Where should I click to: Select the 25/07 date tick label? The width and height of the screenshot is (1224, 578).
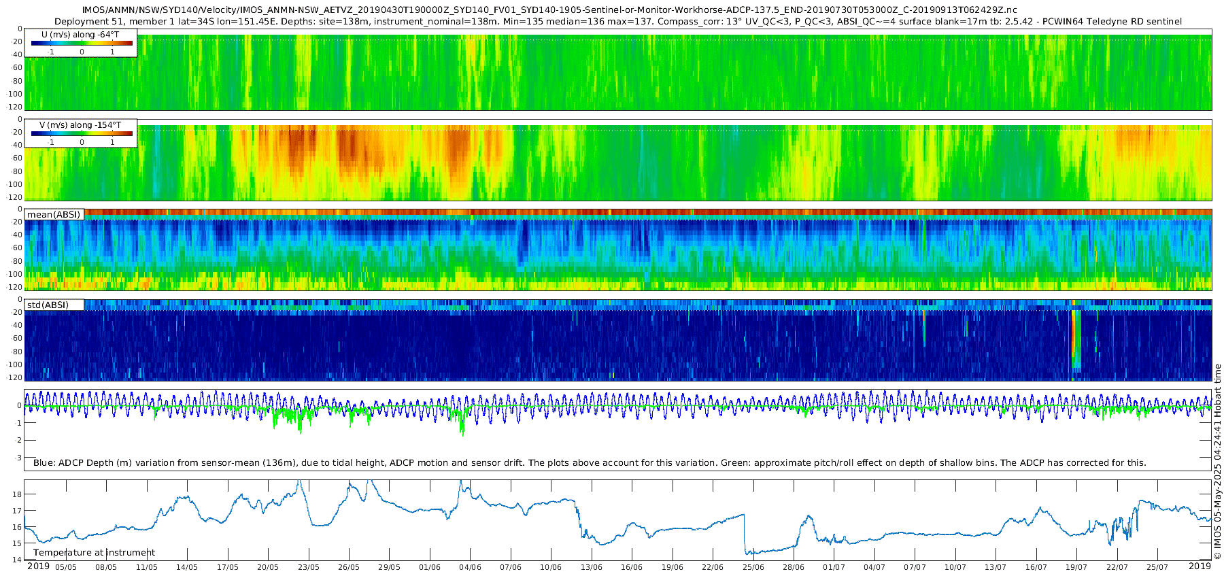click(x=1157, y=567)
